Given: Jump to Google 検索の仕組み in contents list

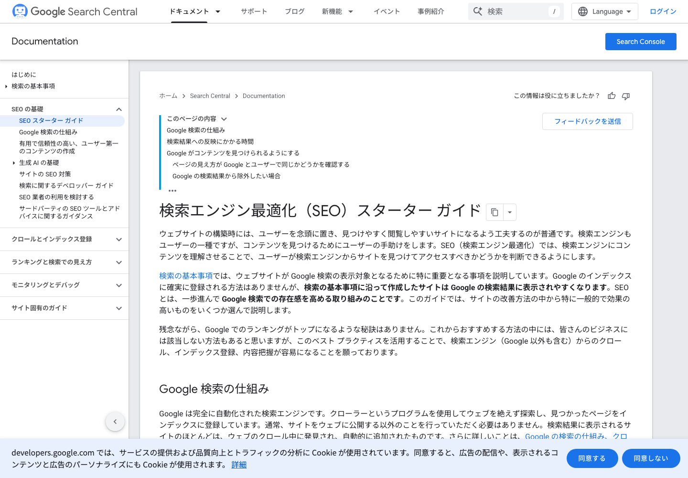Looking at the screenshot, I should tap(196, 130).
